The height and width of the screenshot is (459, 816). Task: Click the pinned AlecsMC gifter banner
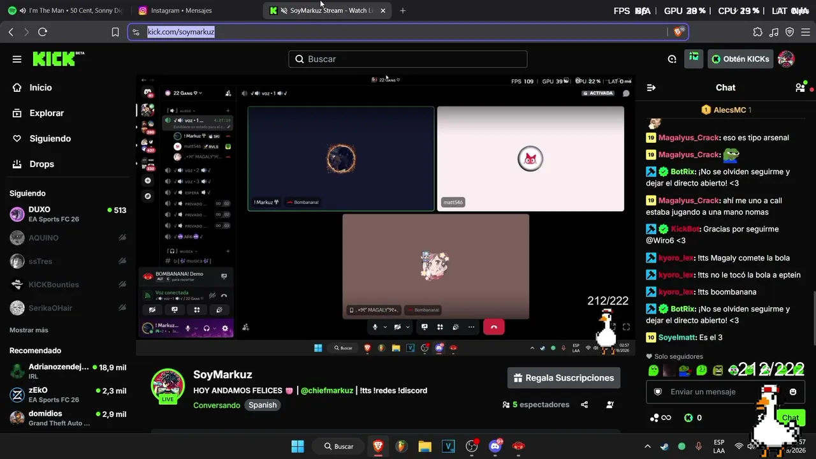pos(725,110)
